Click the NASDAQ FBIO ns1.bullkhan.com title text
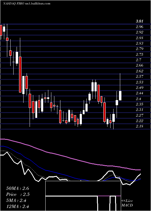 [27, 4]
